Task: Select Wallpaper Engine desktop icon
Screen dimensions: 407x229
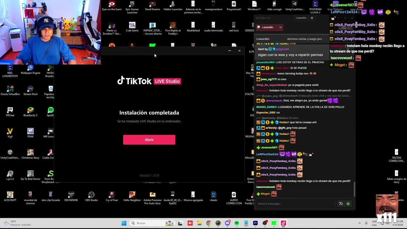Action: point(30,70)
